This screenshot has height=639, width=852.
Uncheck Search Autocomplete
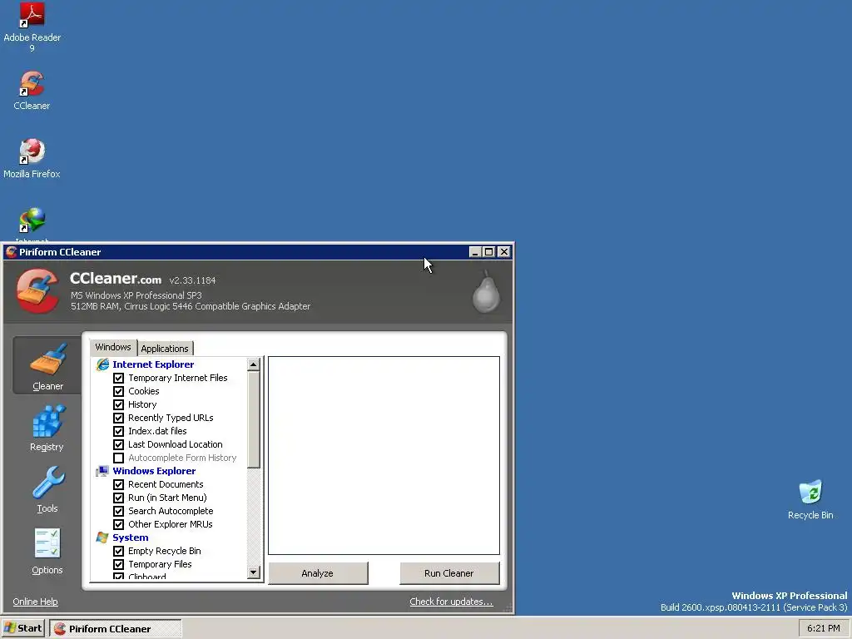118,512
